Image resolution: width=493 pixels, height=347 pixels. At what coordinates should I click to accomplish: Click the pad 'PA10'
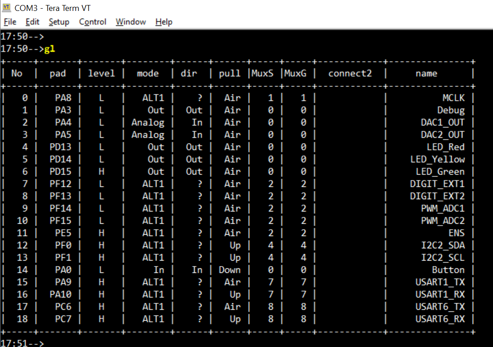(x=61, y=294)
